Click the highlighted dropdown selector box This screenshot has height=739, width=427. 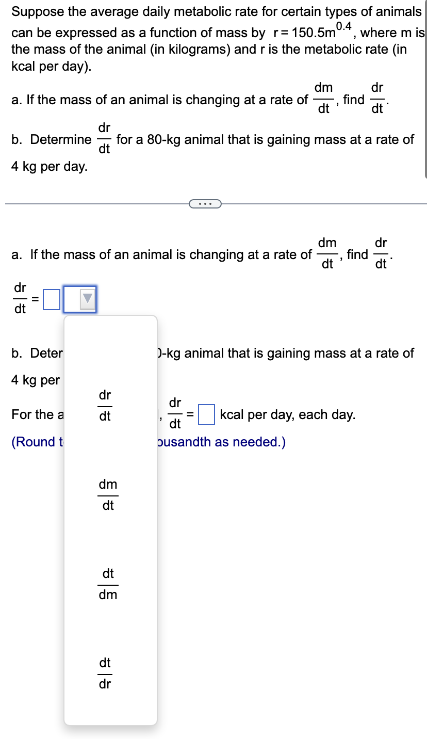[79, 299]
